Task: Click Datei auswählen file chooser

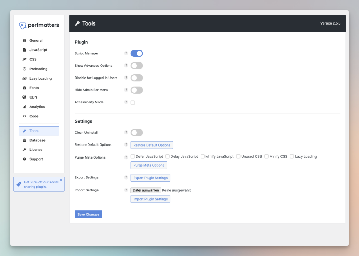Action: pyautogui.click(x=146, y=190)
